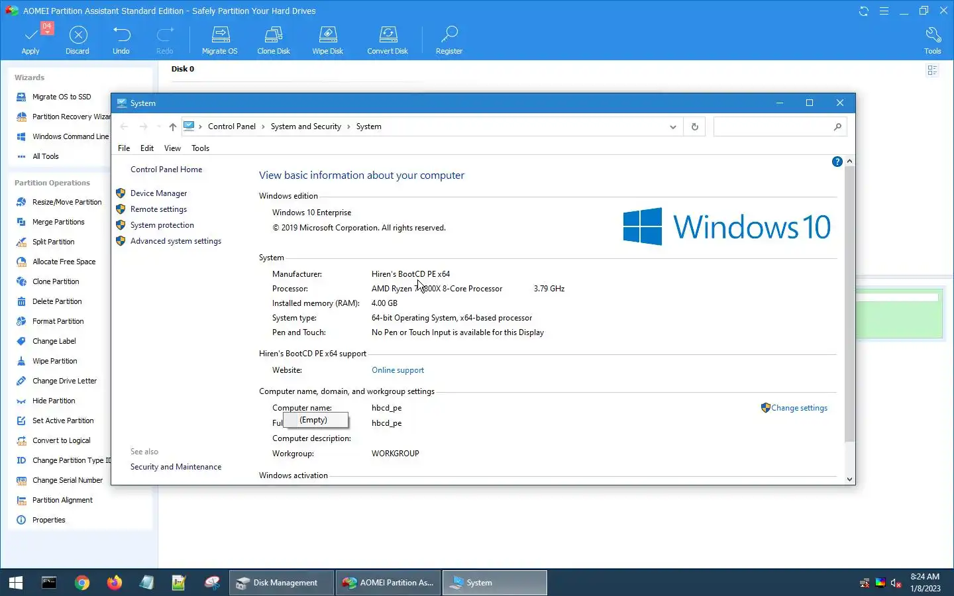Open help in System window

click(x=837, y=162)
